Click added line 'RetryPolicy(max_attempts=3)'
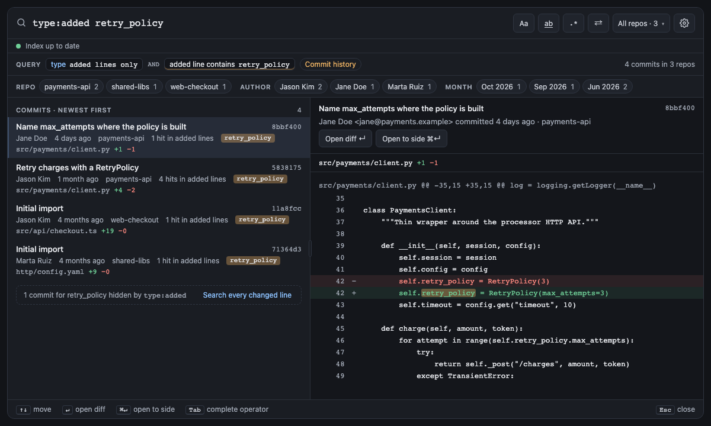This screenshot has width=711, height=426. 507,293
